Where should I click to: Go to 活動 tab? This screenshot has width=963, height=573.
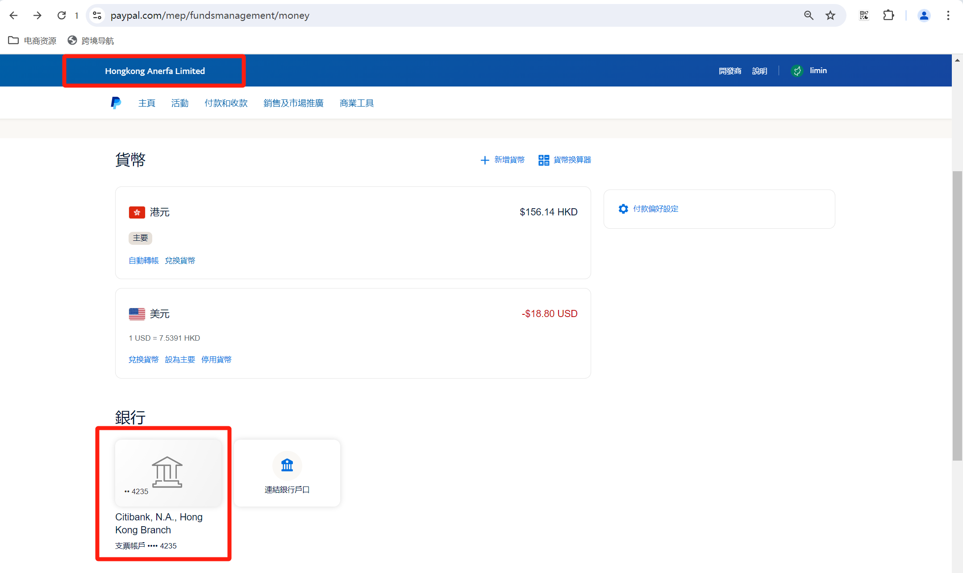click(x=180, y=103)
